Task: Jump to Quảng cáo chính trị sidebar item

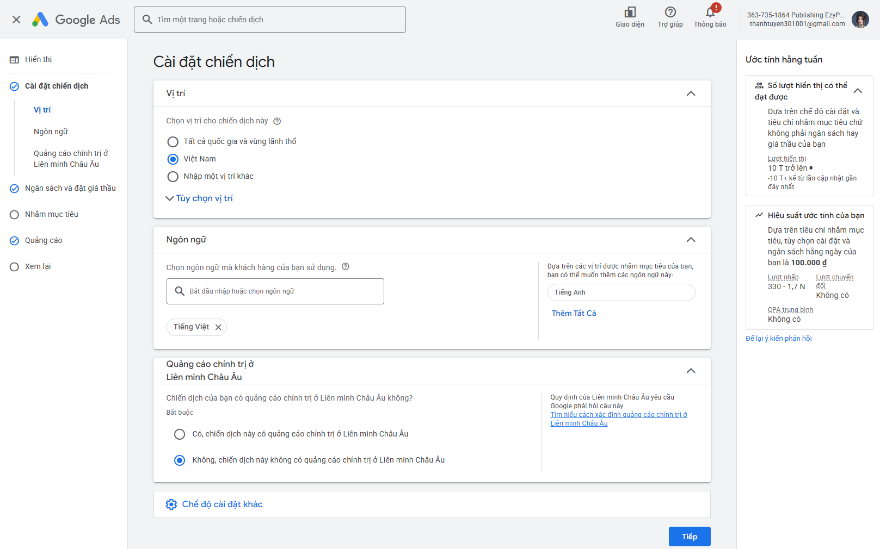Action: [71, 159]
